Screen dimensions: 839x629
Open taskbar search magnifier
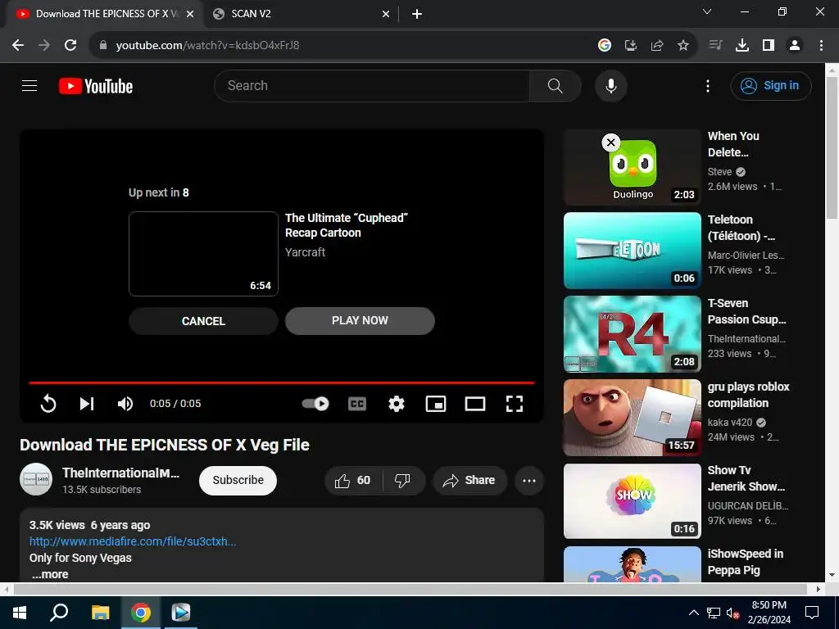pos(59,613)
